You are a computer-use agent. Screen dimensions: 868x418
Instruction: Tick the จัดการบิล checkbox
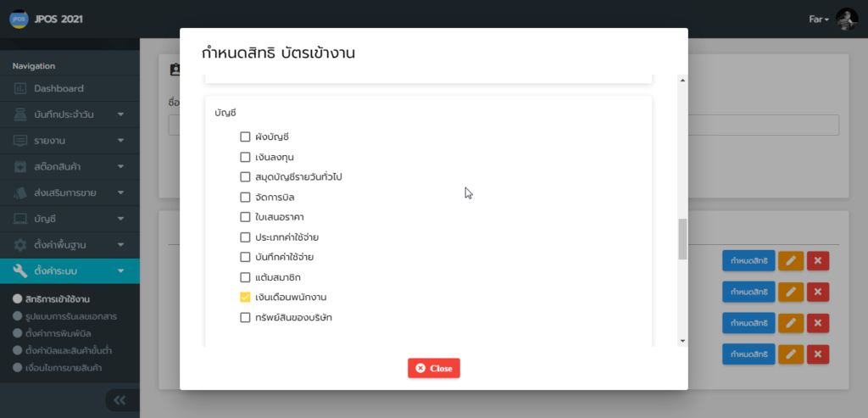pyautogui.click(x=245, y=197)
